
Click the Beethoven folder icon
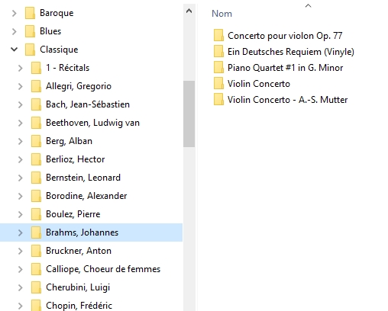coord(36,123)
